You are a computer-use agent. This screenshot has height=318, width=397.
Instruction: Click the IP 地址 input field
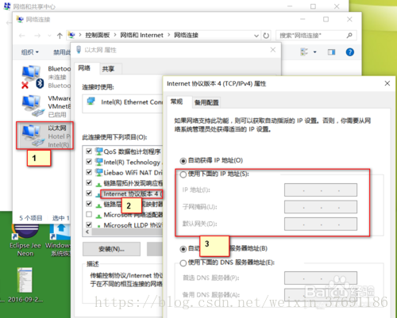(x=321, y=190)
